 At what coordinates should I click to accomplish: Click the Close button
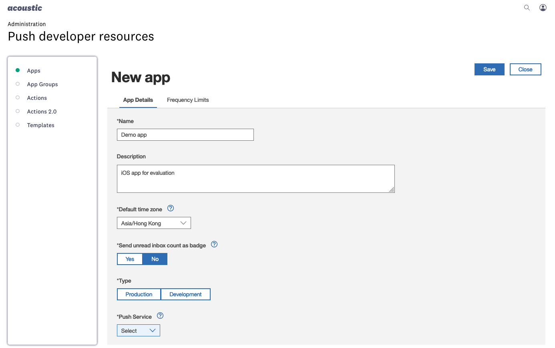pos(525,69)
